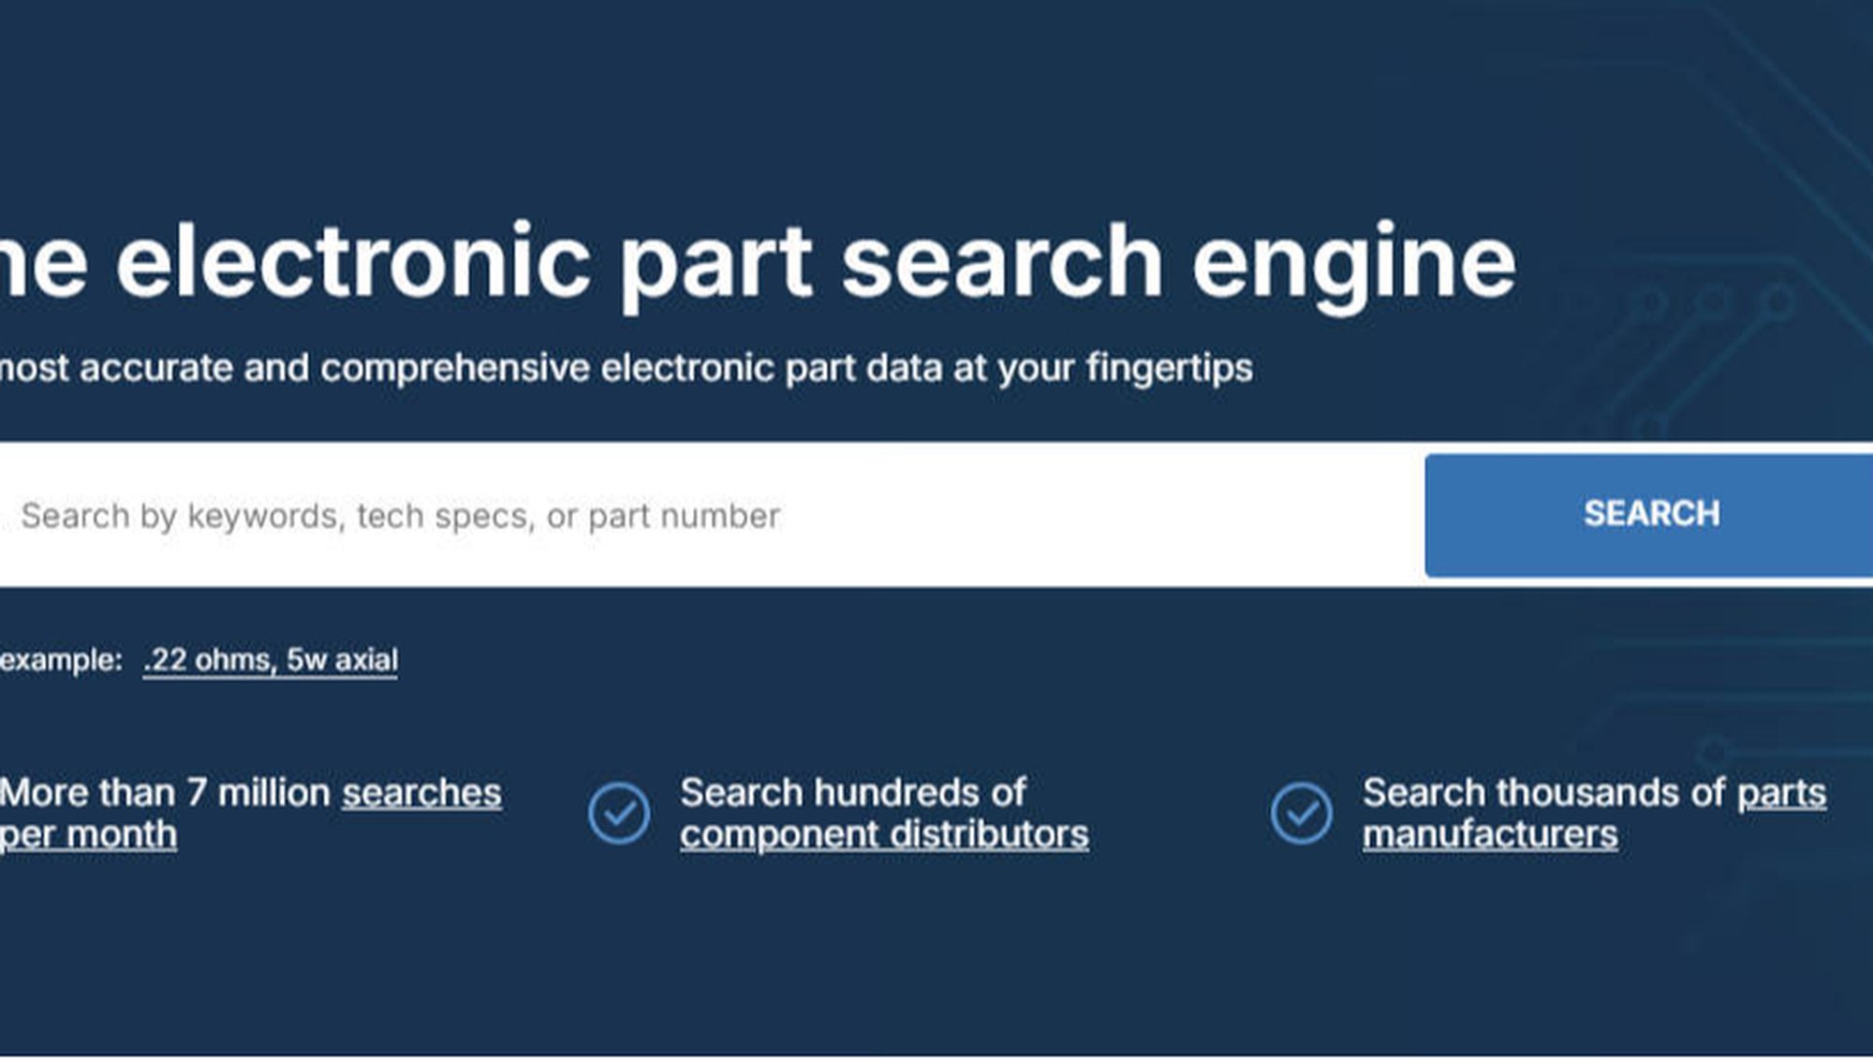Click the checkmark icon beside parts manufacturers
Viewport: 1873px width, 1059px height.
[1301, 813]
